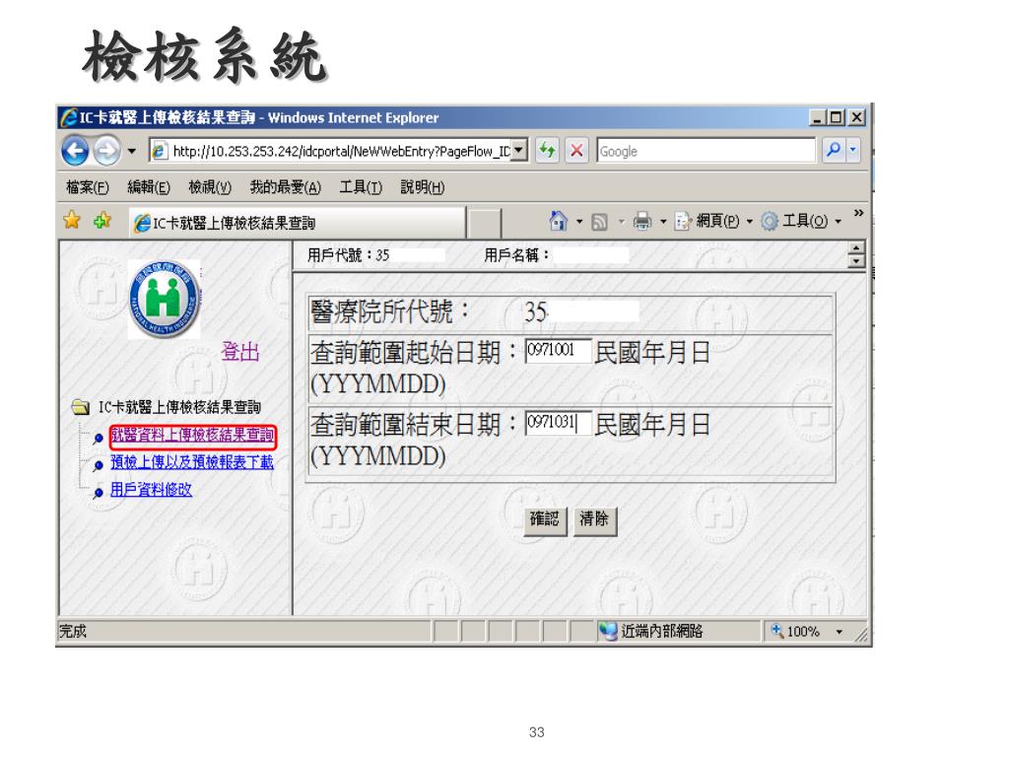The width and height of the screenshot is (1009, 757).
Task: Open the 編輯(E) menu
Action: coord(149,187)
